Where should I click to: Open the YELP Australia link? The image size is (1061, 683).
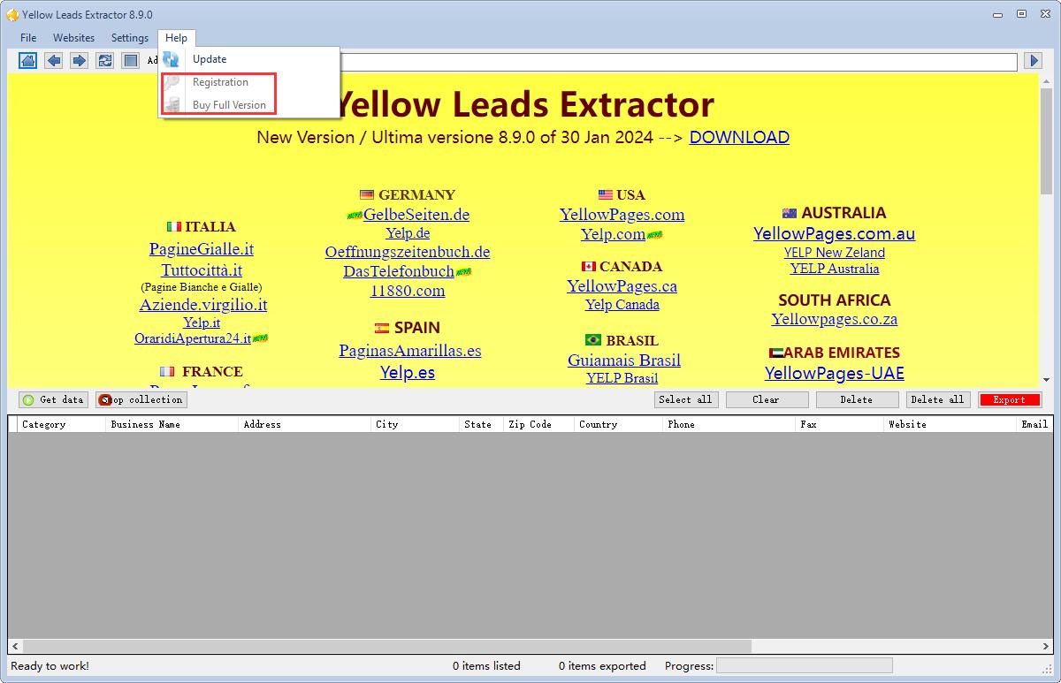835,269
